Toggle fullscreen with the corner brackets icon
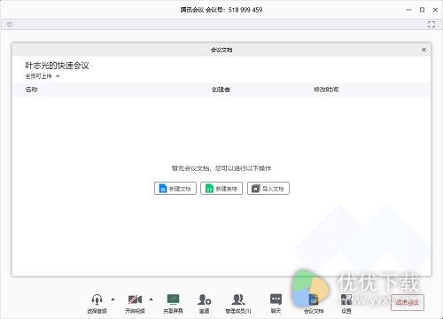The image size is (443, 319). 431,25
